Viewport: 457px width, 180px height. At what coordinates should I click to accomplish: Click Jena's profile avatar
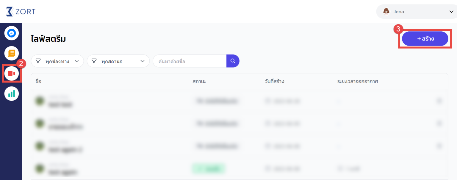pyautogui.click(x=386, y=12)
